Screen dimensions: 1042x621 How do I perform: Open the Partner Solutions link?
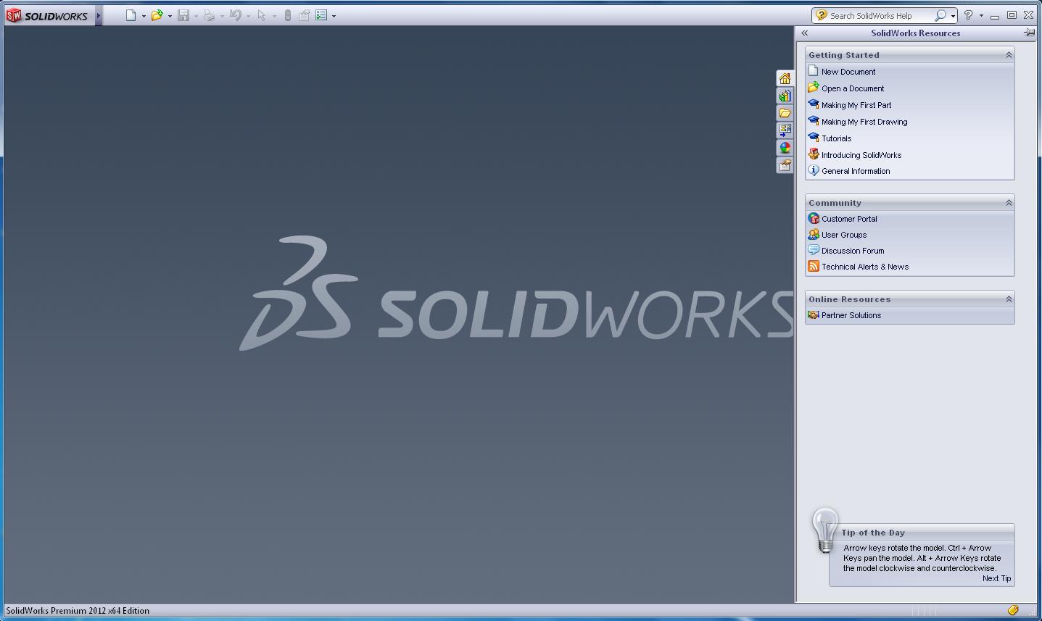(x=851, y=315)
